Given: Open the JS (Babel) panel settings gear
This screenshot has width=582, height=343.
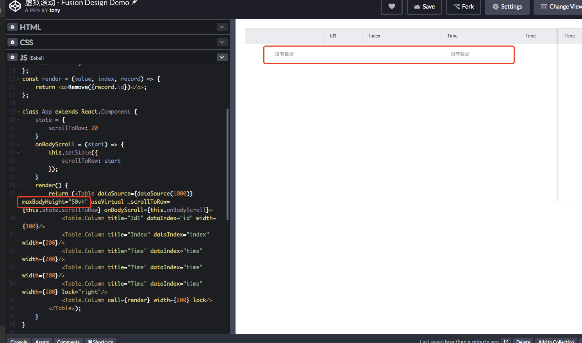Looking at the screenshot, I should tap(12, 57).
